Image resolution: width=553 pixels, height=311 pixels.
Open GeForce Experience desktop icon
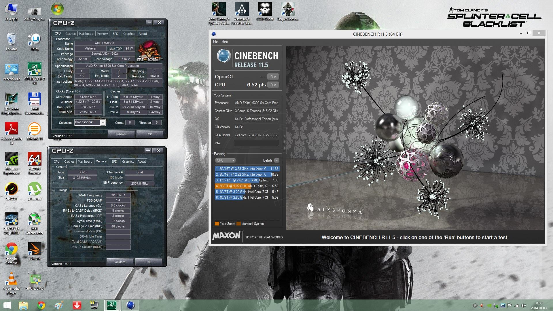[x=11, y=164]
